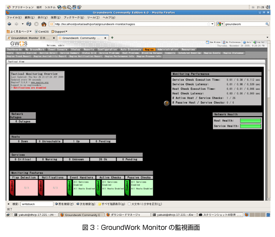Viewport: 275px width, 237px height.
Task: Click the Active Checks Enabled green indicator
Action: pos(98,188)
